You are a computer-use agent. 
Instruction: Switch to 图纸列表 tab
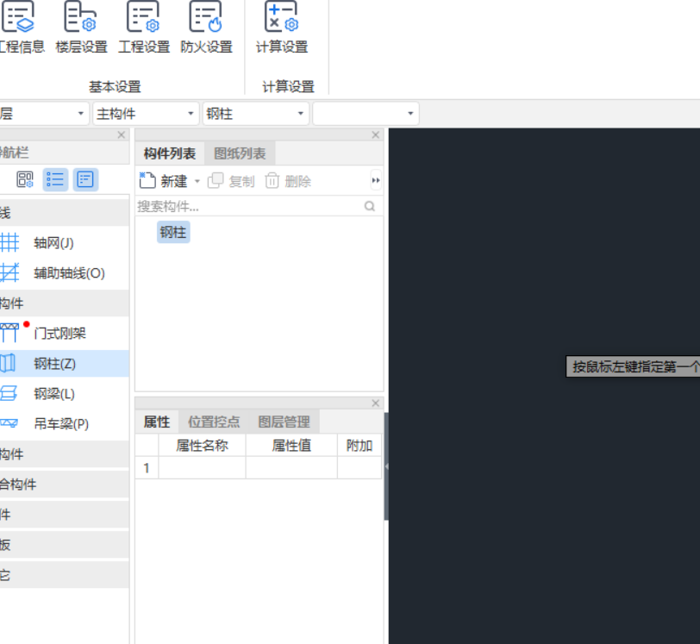[x=240, y=153]
